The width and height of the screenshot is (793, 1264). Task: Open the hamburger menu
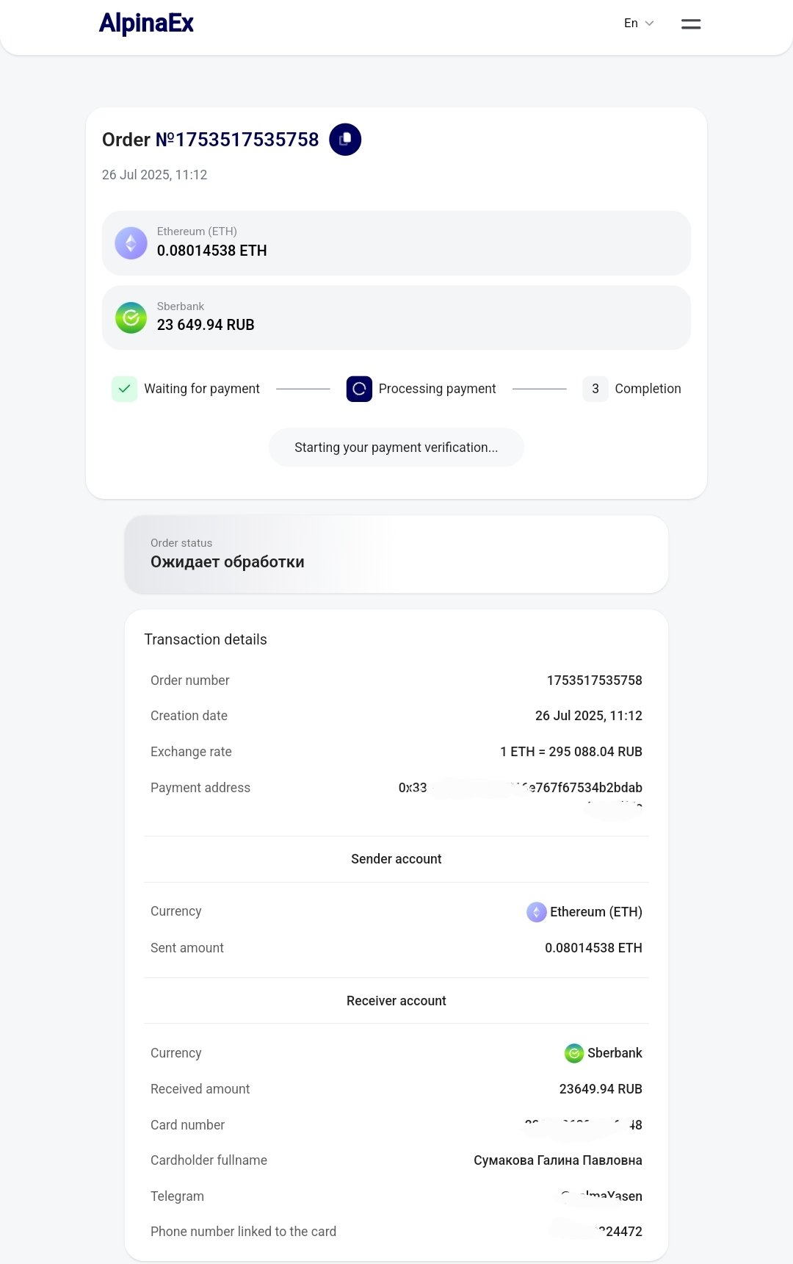[691, 24]
